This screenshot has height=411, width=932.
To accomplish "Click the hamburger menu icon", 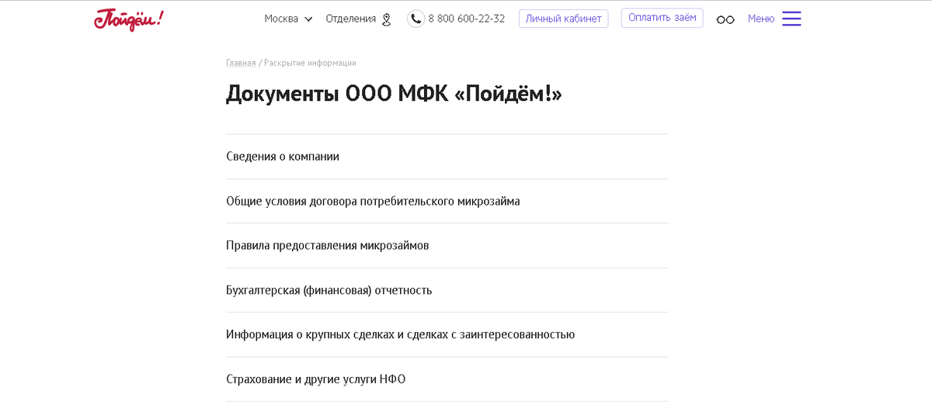I will coord(791,19).
